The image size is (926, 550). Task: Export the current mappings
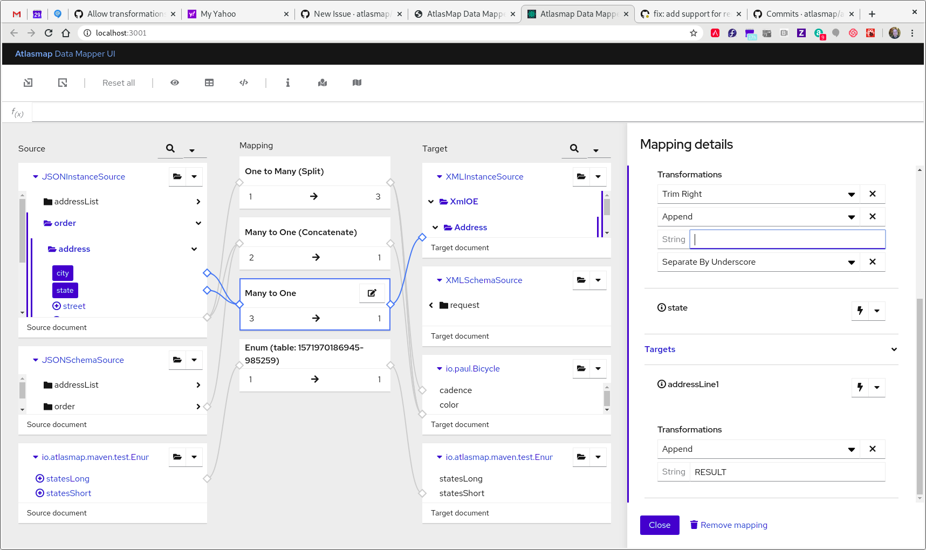pyautogui.click(x=63, y=82)
